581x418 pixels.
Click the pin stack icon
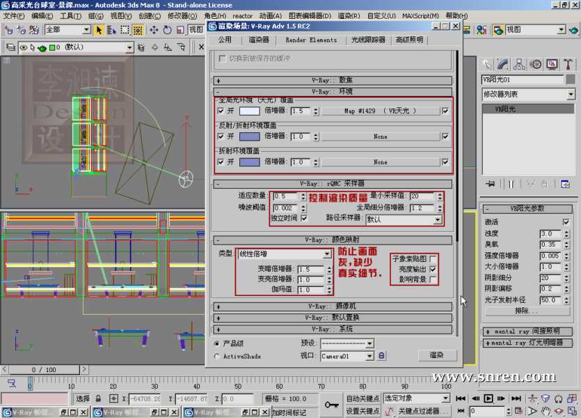[491, 184]
